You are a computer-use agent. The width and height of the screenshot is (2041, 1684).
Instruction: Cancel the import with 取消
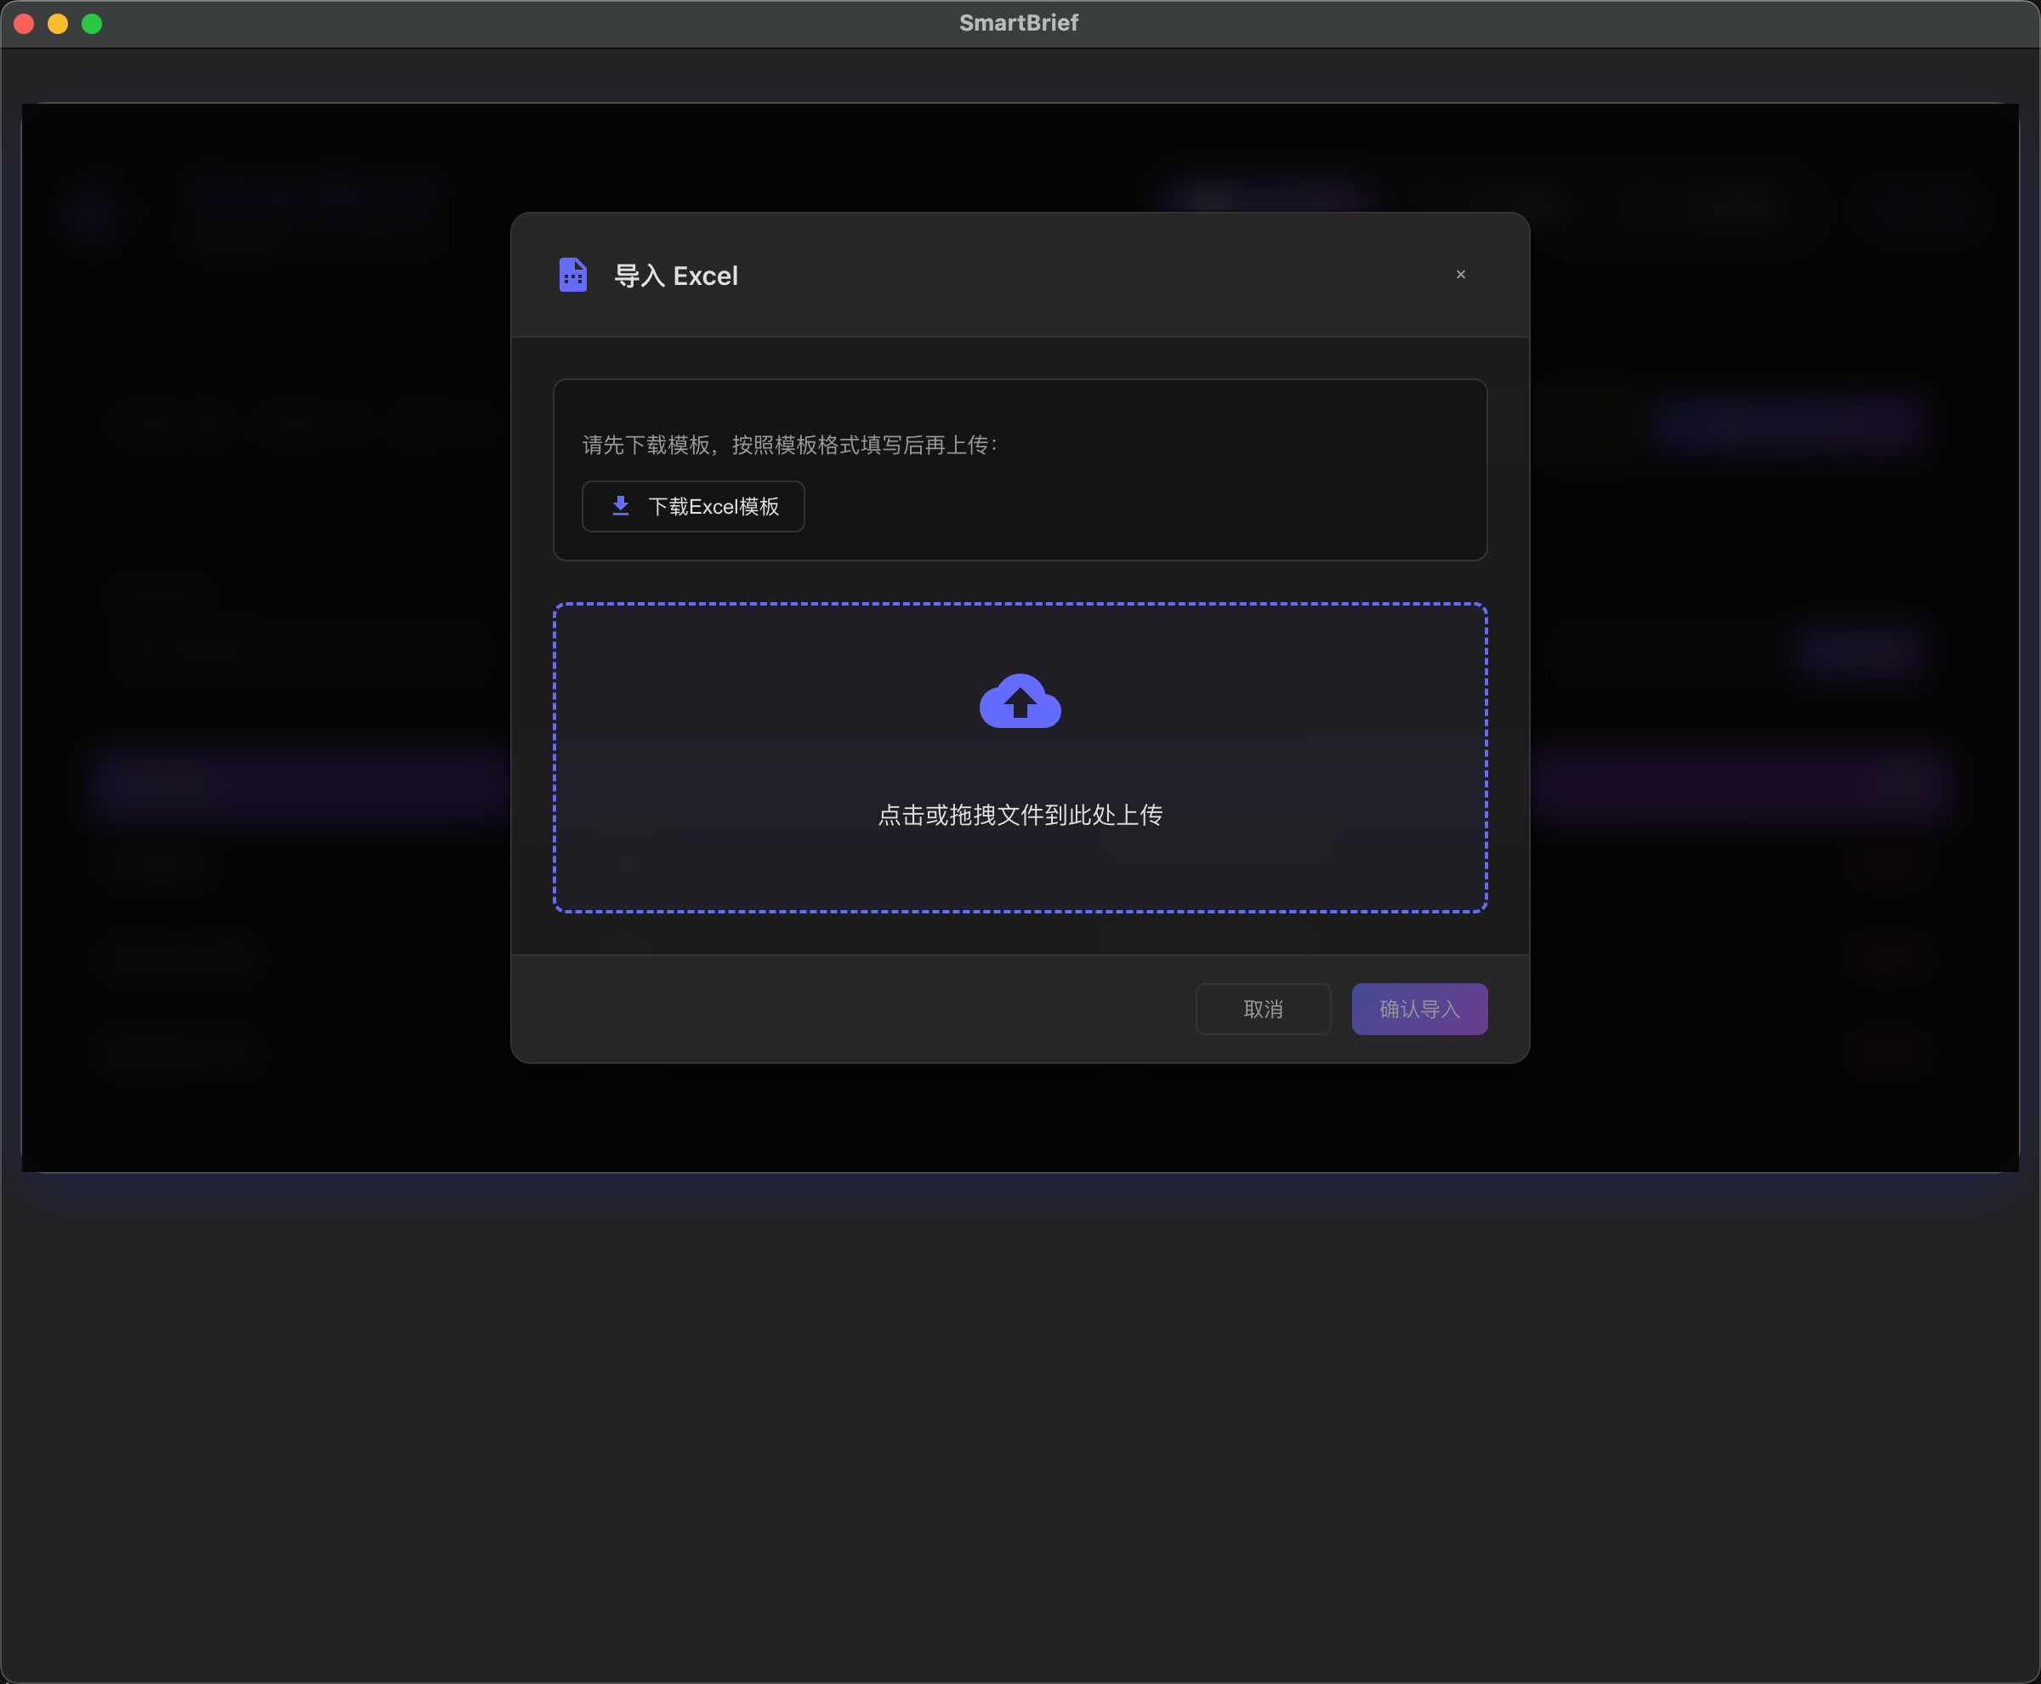1262,1009
